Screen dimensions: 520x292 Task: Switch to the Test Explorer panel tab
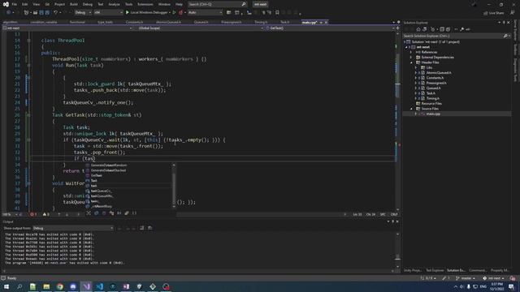click(x=435, y=270)
